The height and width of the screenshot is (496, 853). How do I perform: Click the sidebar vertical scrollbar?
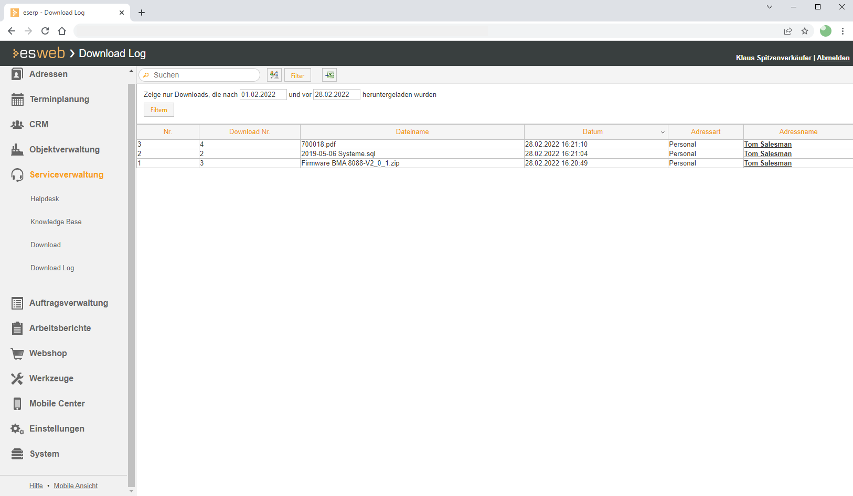click(x=131, y=283)
